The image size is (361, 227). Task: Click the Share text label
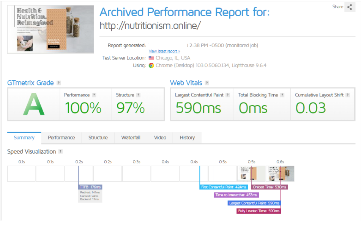click(x=338, y=7)
